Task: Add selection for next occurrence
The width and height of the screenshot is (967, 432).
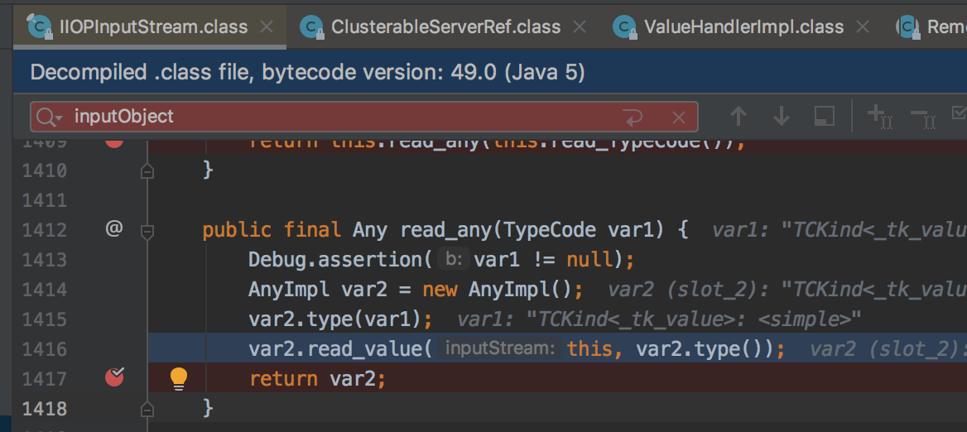Action: click(880, 117)
